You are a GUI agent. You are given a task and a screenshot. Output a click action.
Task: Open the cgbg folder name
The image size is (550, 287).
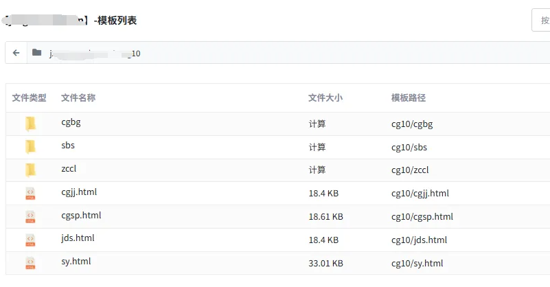click(x=71, y=122)
